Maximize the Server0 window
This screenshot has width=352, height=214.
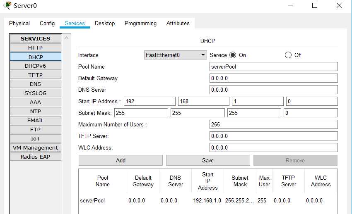[x=315, y=5]
